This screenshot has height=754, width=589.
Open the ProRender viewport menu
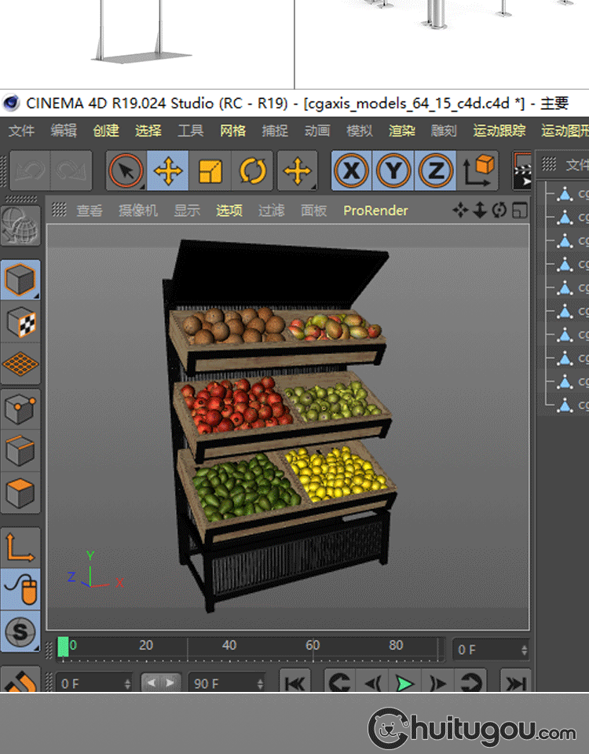click(375, 210)
